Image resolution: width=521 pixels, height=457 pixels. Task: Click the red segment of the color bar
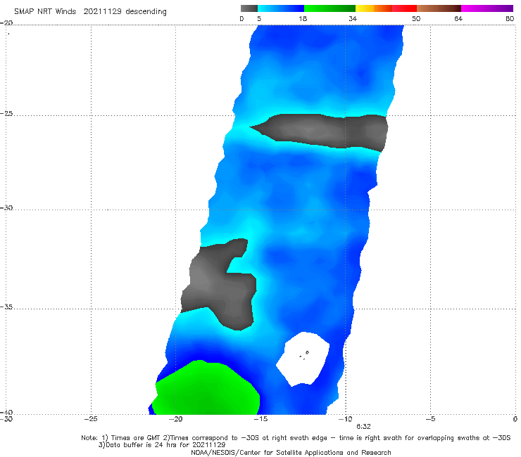(404, 8)
